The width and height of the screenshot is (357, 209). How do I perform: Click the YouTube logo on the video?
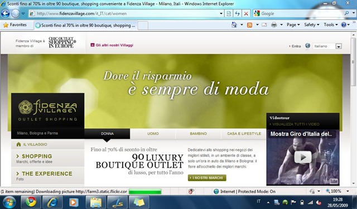pos(331,181)
